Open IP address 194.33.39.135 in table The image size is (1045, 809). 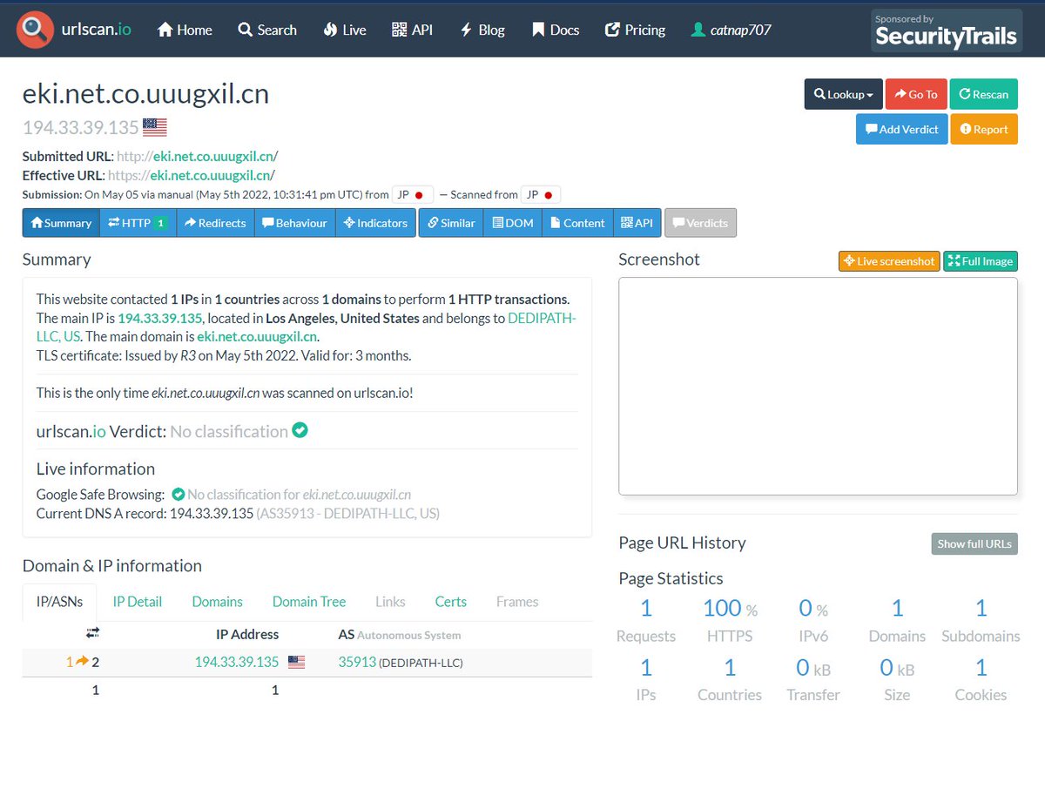[x=237, y=662]
